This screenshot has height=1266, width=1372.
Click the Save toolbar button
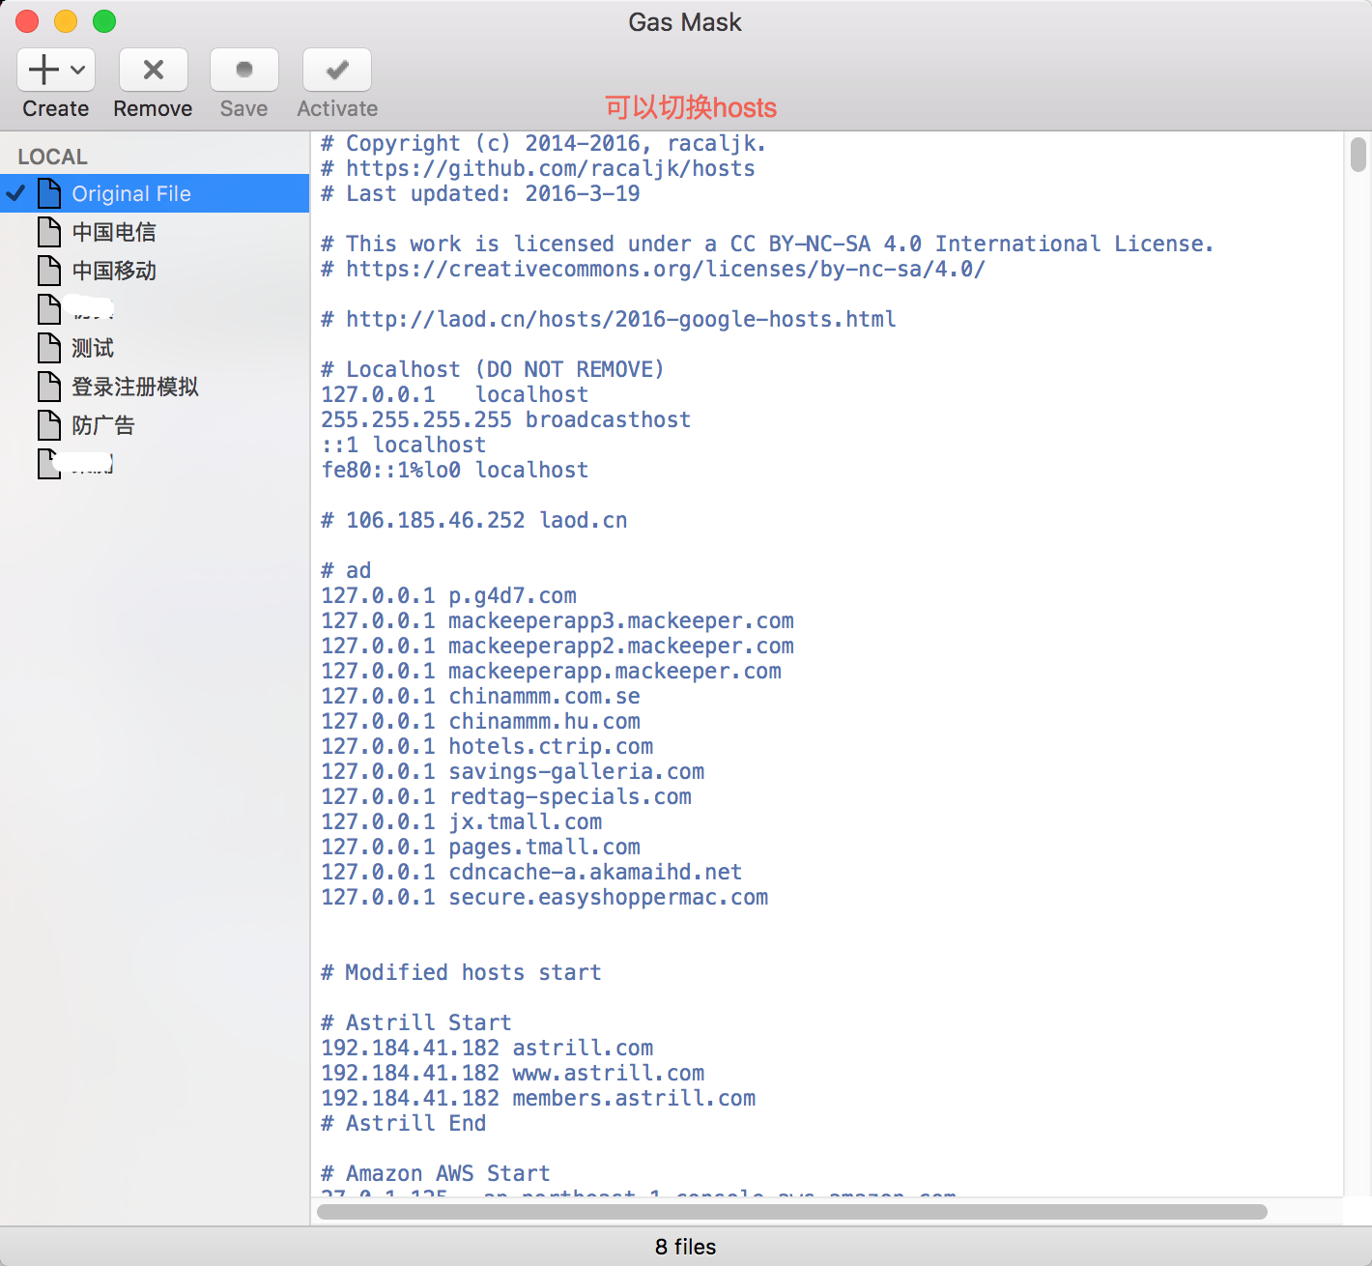tap(244, 70)
